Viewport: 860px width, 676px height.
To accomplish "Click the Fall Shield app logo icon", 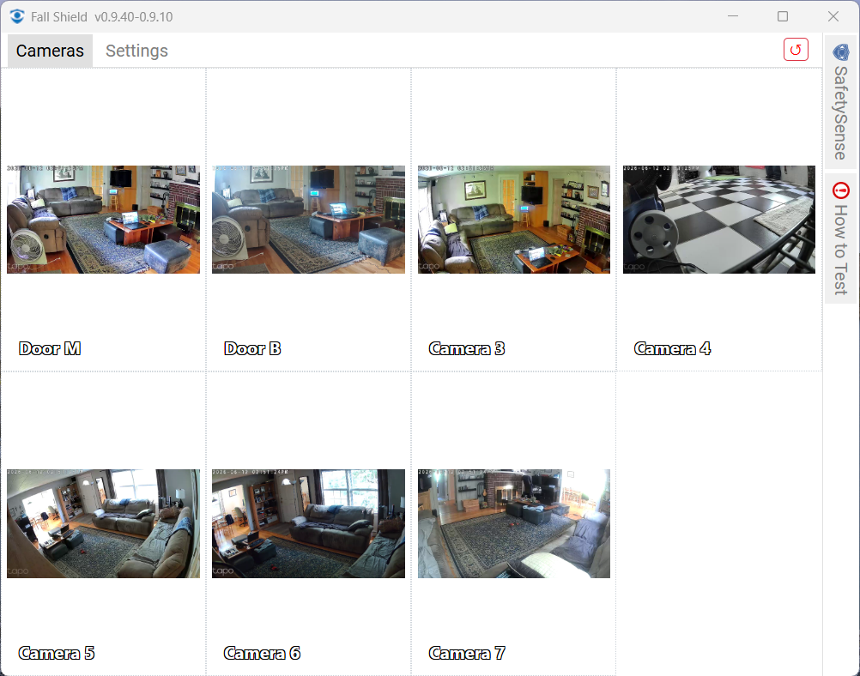I will click(17, 16).
